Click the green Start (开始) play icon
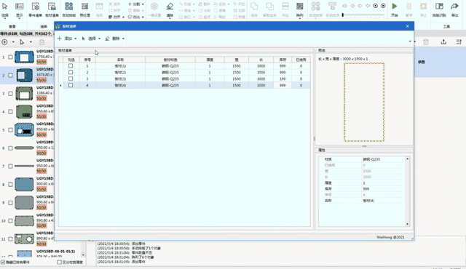This screenshot has width=466, height=269. 395,7
